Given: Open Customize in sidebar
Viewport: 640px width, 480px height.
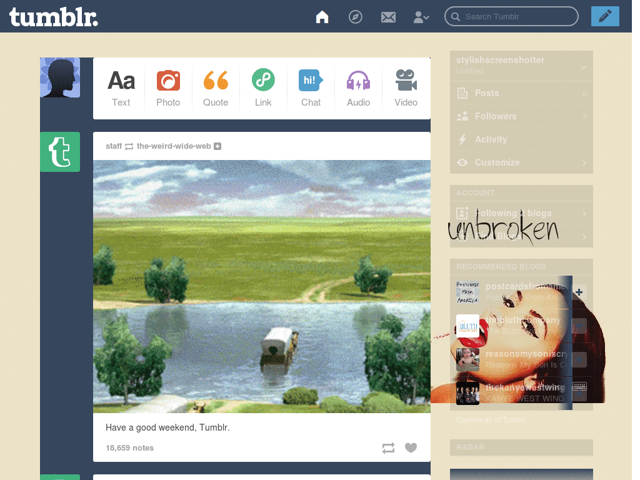Looking at the screenshot, I should click(521, 162).
